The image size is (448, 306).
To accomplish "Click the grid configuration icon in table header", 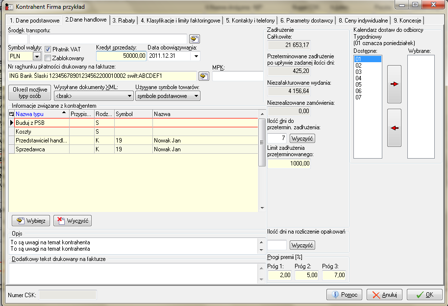I will click(x=11, y=114).
